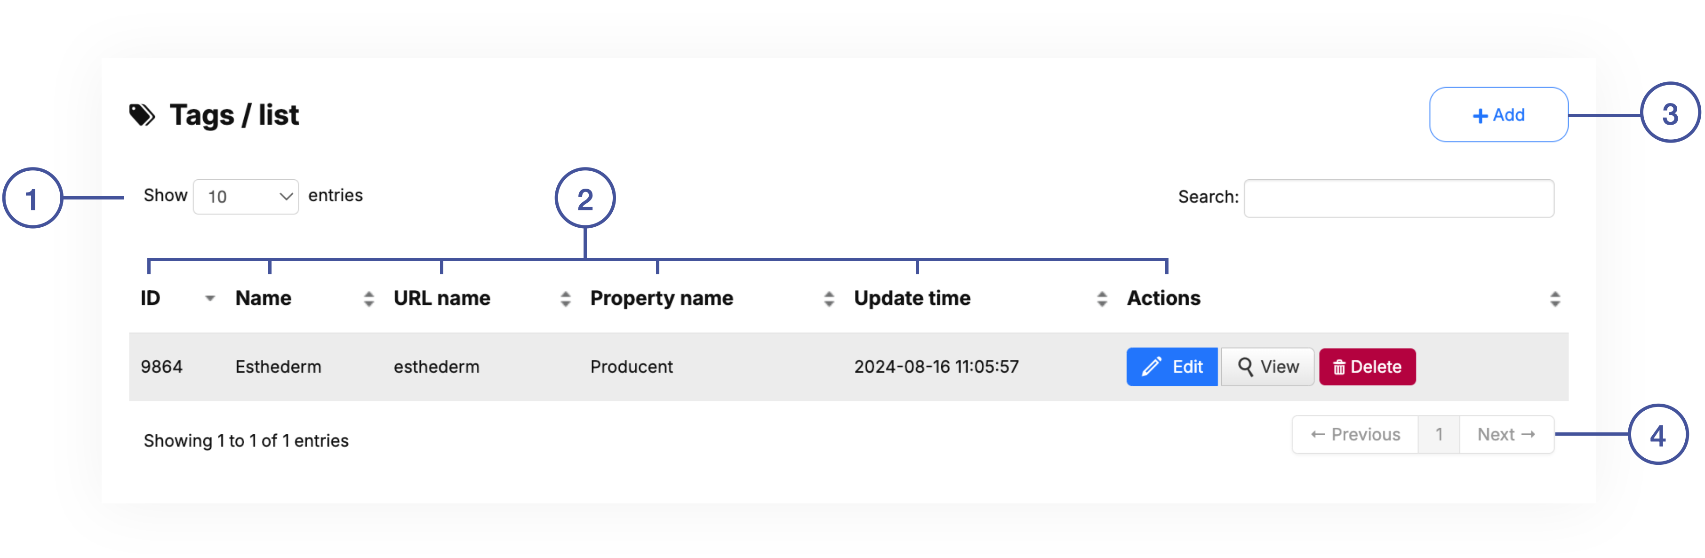Go to the Next page

[1506, 435]
